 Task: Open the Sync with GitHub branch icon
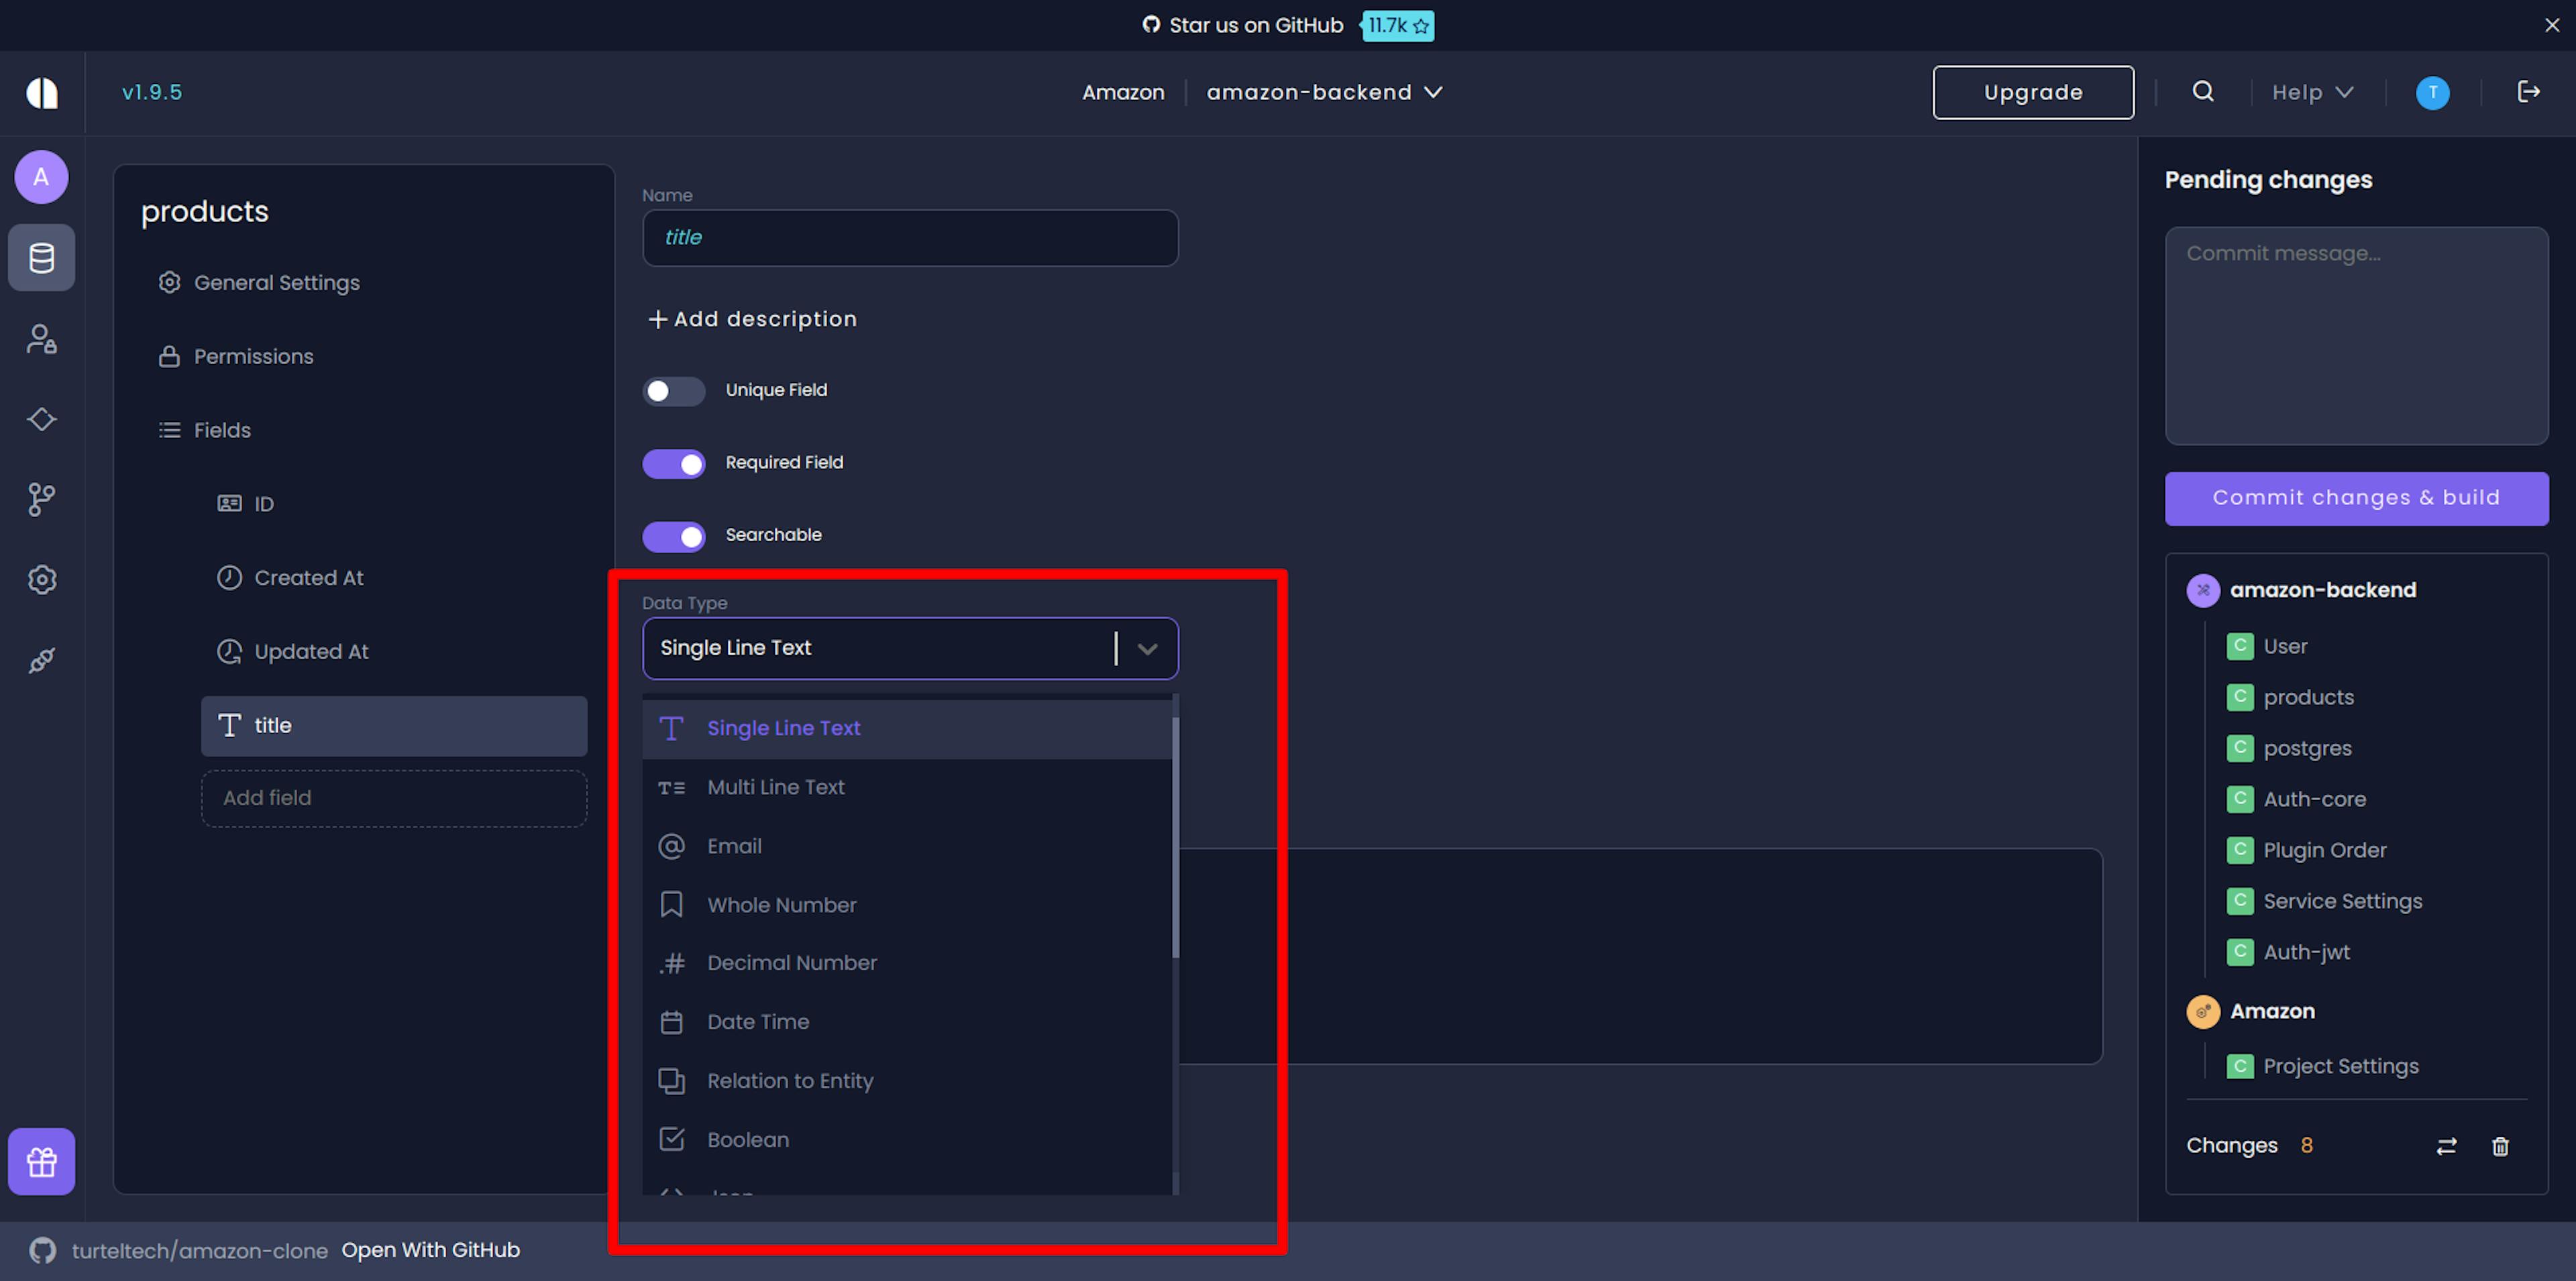point(41,499)
